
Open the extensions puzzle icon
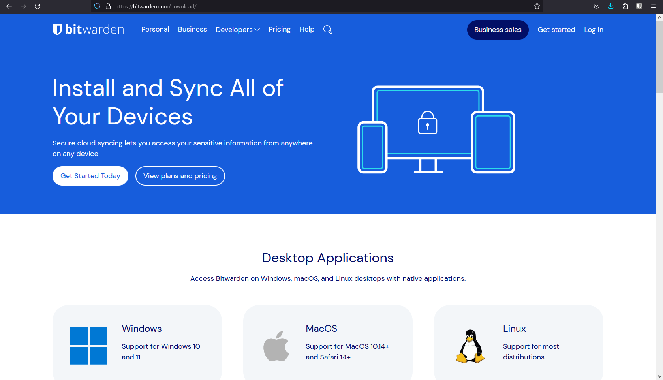pos(625,6)
